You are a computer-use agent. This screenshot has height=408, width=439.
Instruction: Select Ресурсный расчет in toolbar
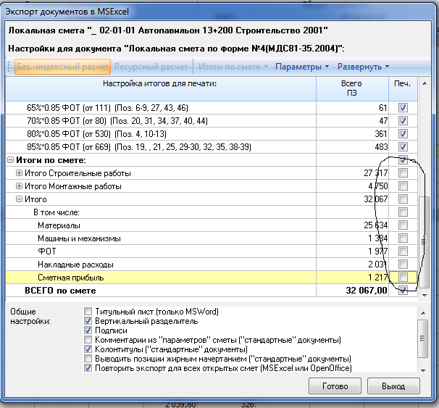pos(151,67)
